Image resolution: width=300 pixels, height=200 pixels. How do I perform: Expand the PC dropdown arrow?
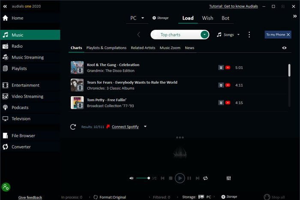click(x=143, y=18)
